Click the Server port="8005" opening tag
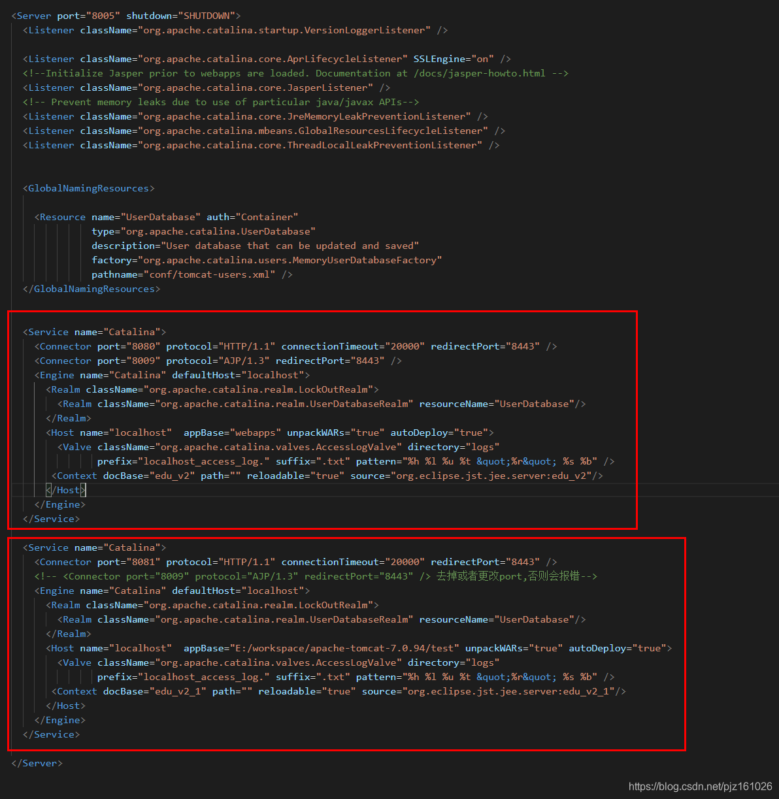 tap(126, 16)
